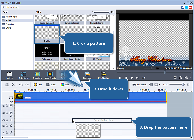
Task: Expand the volume control arrow
Action: (190, 78)
